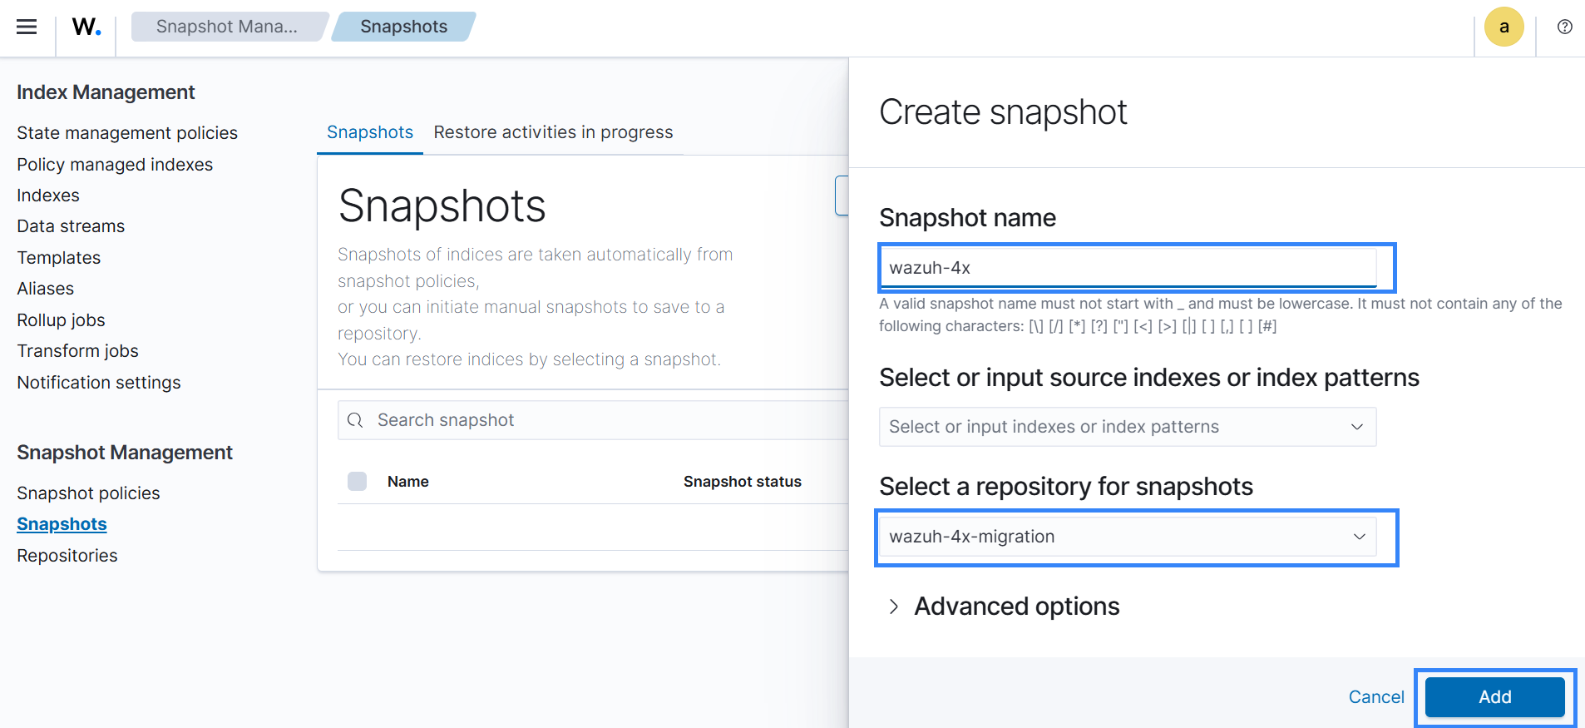Select Snapshots in the sidebar

click(x=62, y=524)
